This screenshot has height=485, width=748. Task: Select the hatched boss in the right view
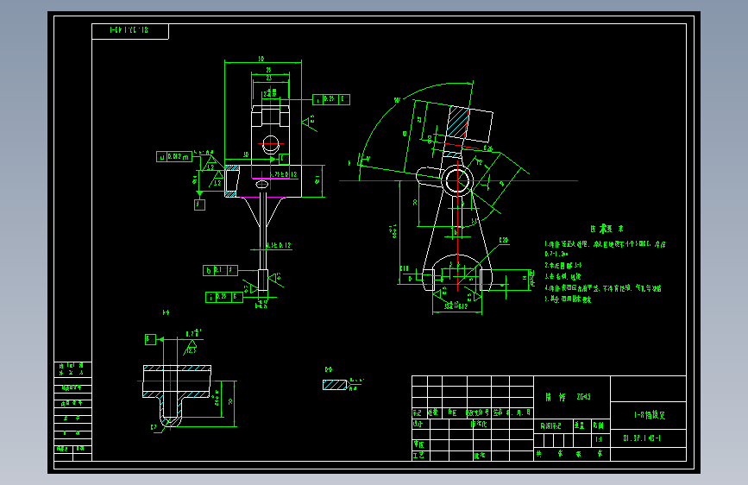pyautogui.click(x=457, y=123)
